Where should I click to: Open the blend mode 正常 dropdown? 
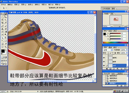coord(108,50)
